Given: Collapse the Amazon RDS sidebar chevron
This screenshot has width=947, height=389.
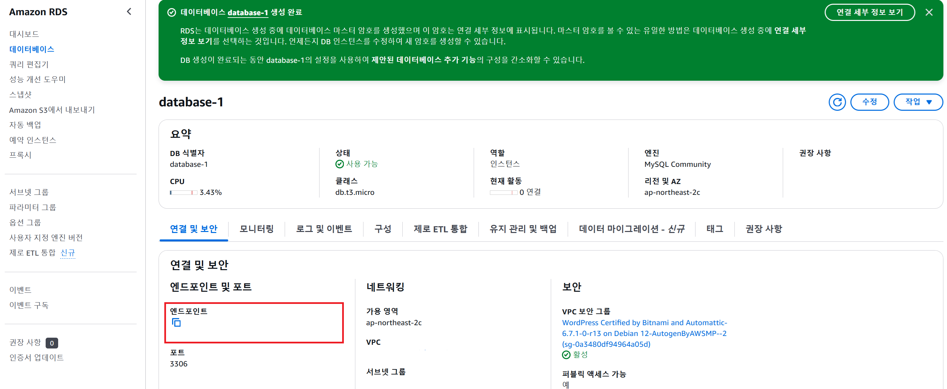Looking at the screenshot, I should coord(129,11).
